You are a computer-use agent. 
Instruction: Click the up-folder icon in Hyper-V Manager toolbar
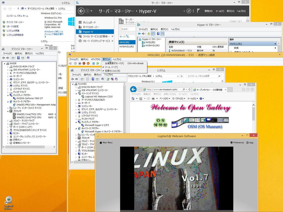(148, 34)
